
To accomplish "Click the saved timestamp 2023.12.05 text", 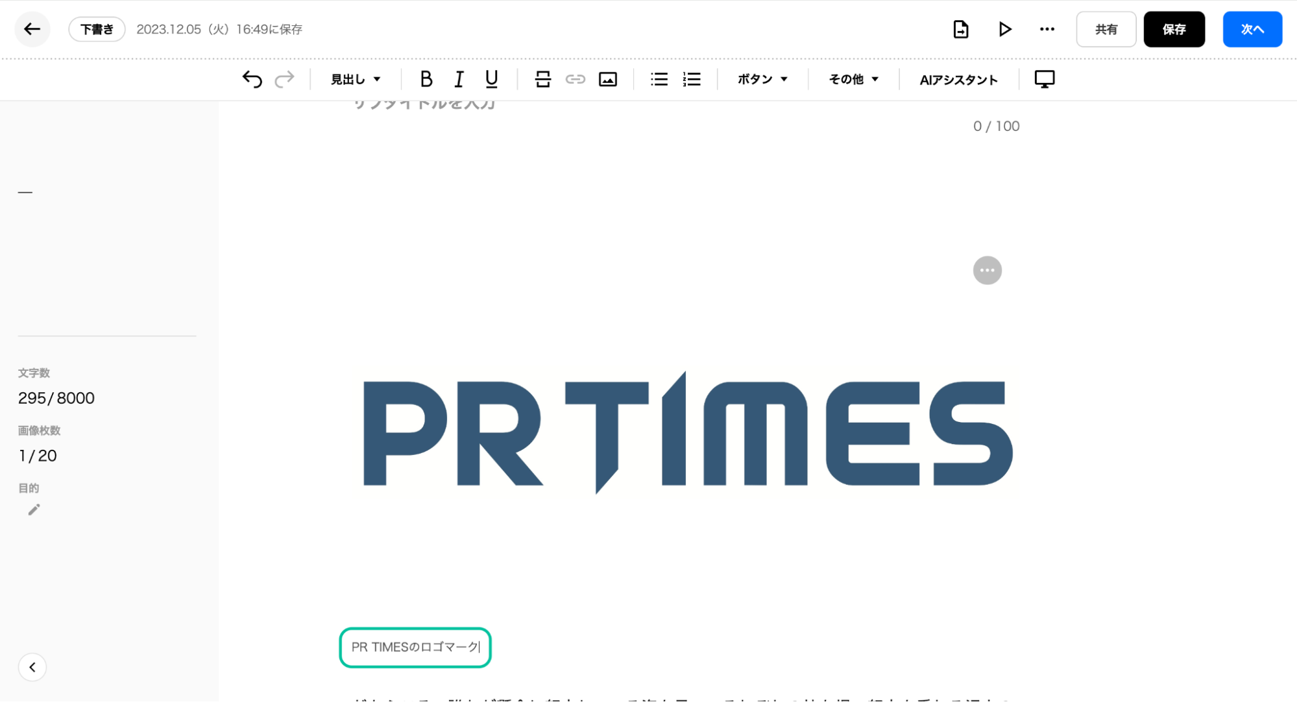I will [x=219, y=29].
